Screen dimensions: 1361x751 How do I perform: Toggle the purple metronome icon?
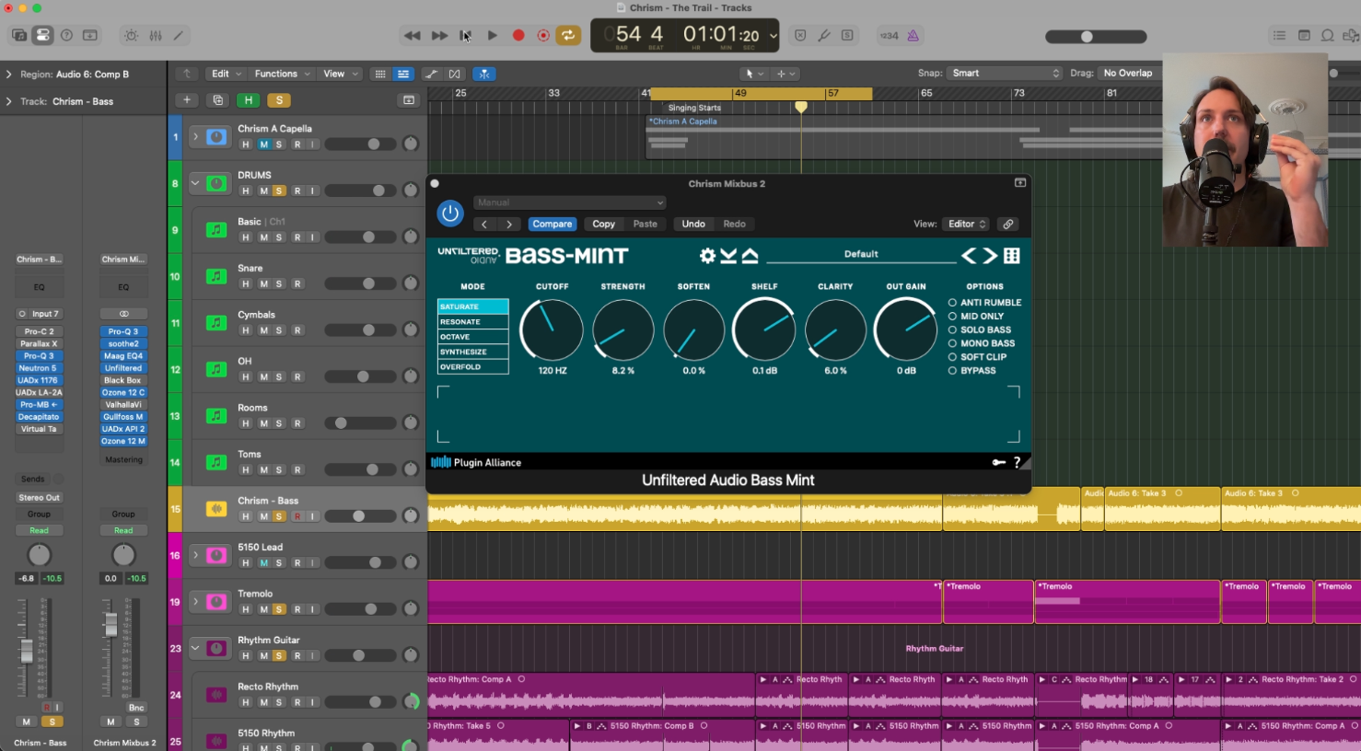pyautogui.click(x=913, y=36)
